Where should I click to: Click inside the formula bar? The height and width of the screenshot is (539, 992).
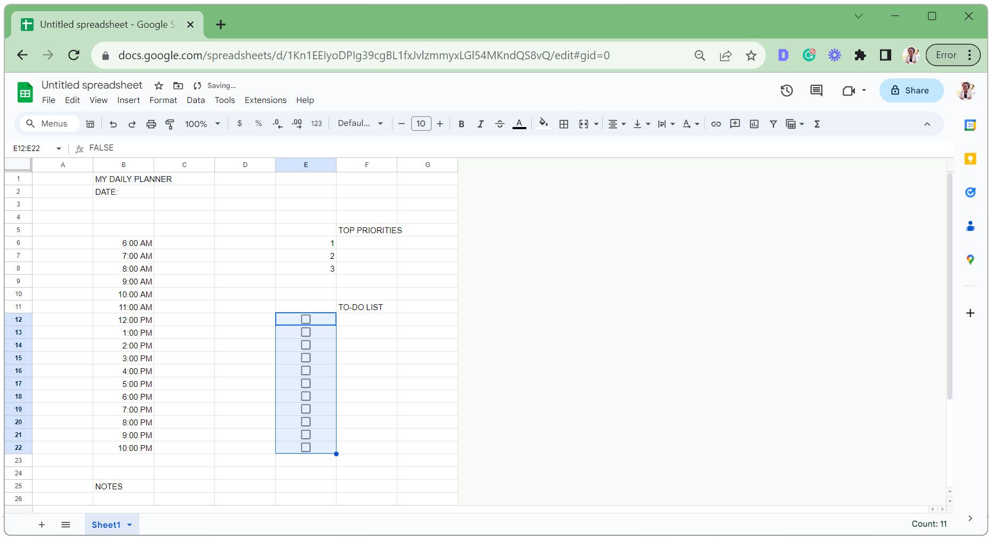click(x=213, y=148)
